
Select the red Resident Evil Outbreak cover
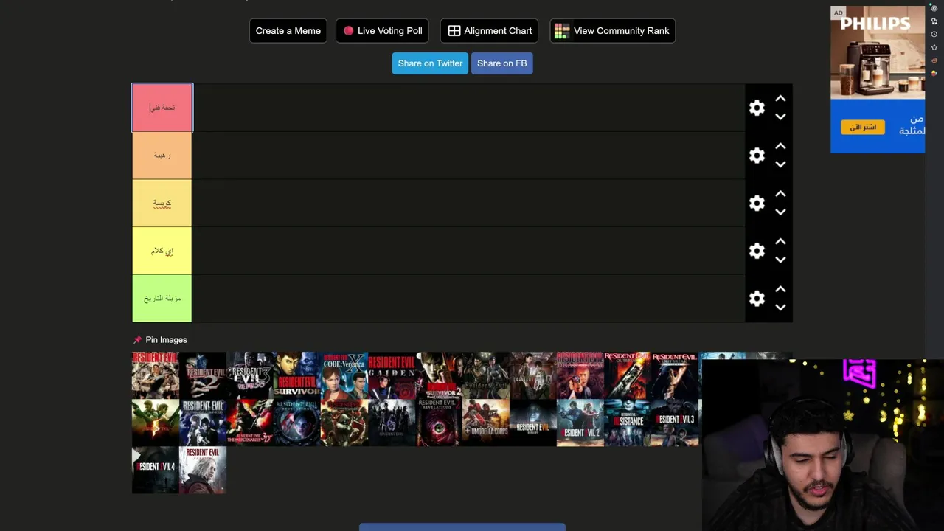(628, 375)
